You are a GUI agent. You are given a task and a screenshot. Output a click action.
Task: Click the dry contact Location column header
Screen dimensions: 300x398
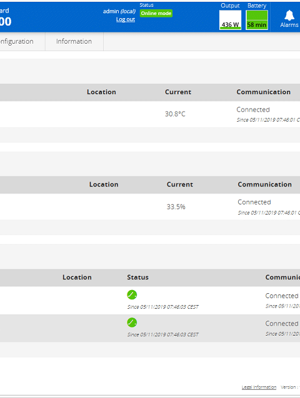click(x=77, y=277)
